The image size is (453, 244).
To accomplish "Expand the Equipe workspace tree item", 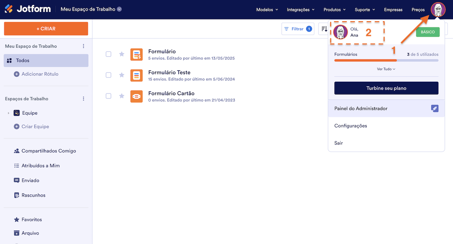I will (x=8, y=113).
